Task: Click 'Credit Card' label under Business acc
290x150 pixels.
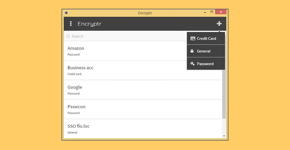Action: pos(74,74)
